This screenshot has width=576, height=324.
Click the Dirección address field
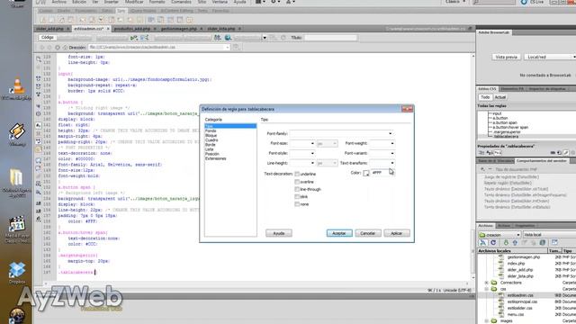tap(158, 48)
